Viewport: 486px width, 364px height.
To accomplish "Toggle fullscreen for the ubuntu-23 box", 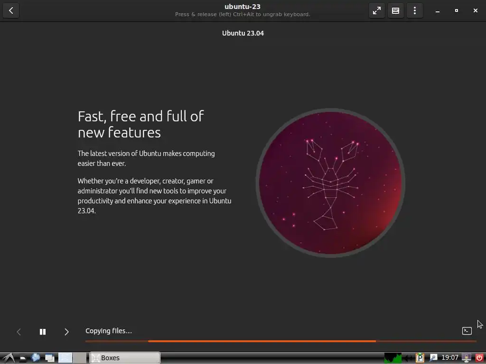I will (x=376, y=10).
